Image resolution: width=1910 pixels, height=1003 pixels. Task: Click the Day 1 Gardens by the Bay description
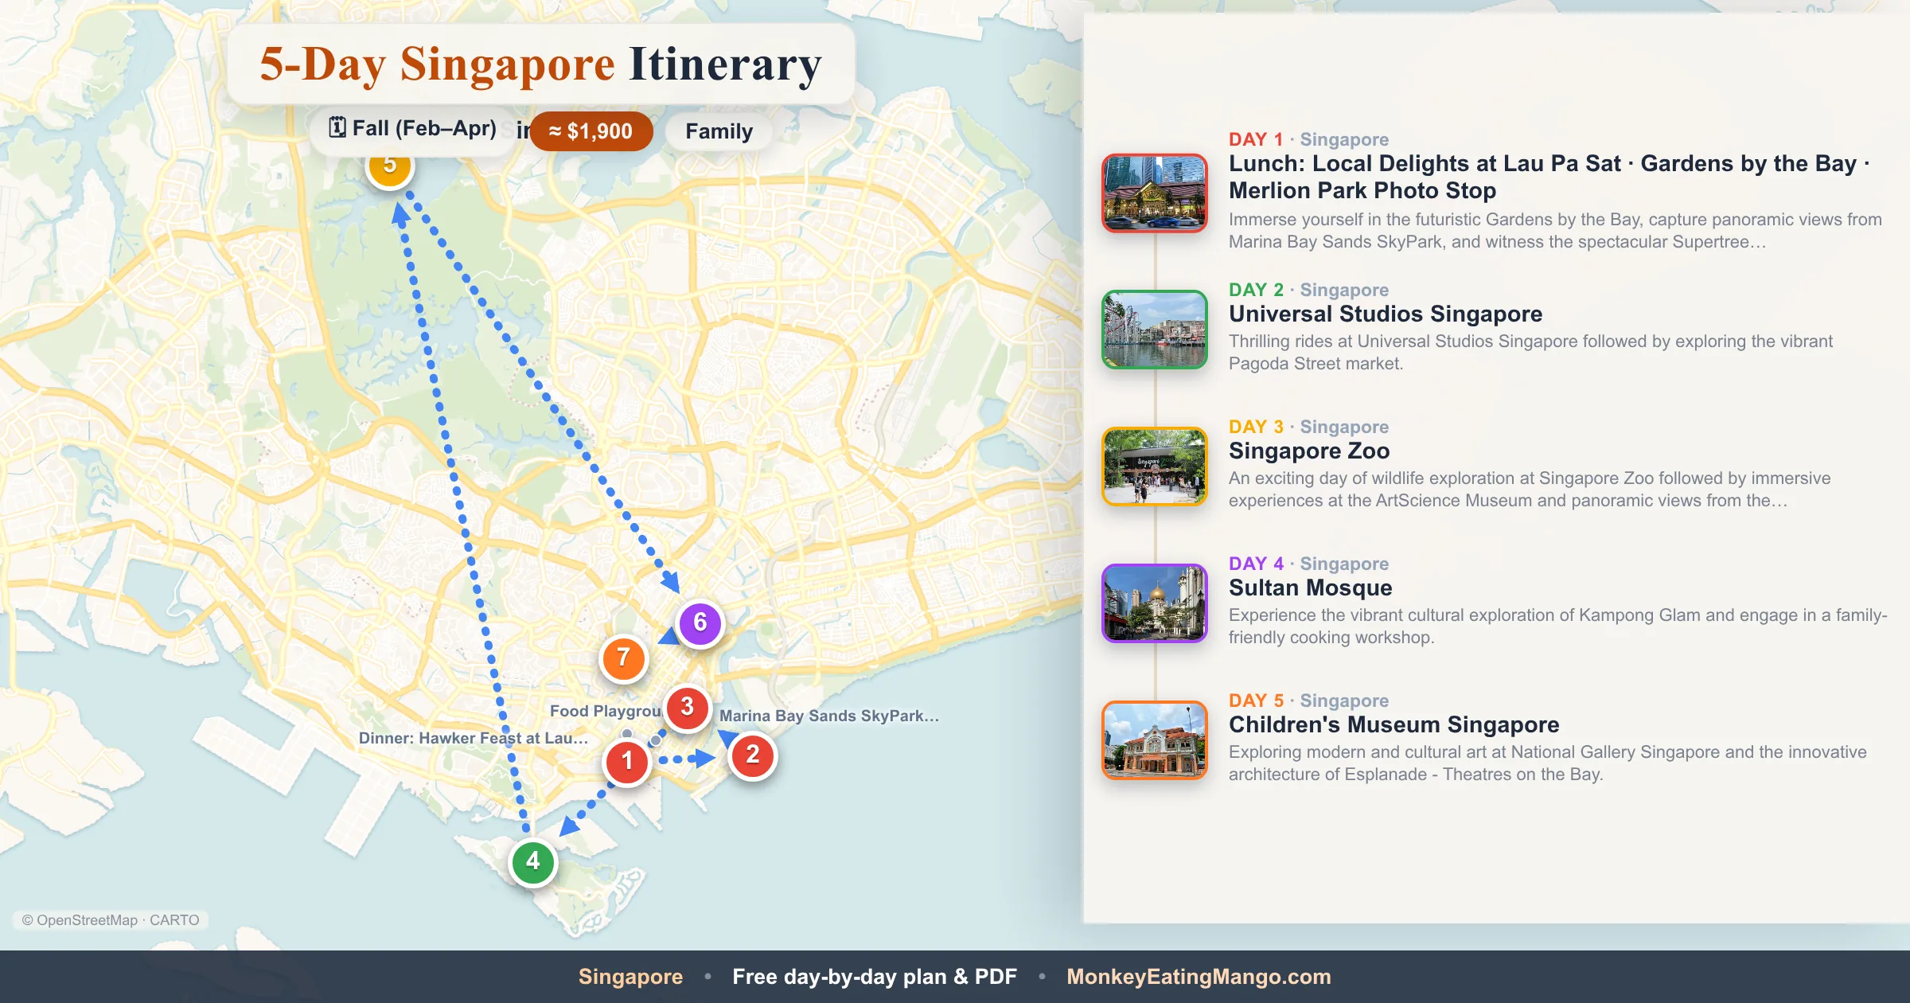click(1555, 231)
